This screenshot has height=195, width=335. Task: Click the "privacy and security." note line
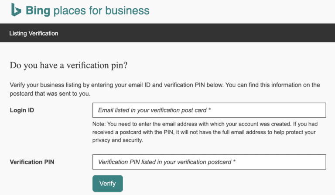coord(118,140)
